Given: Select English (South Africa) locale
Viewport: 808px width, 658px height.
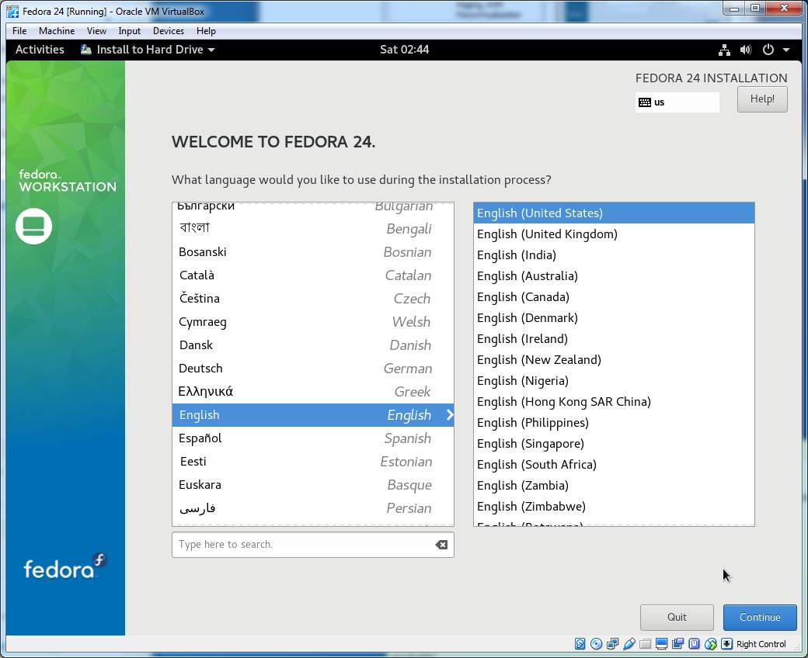Looking at the screenshot, I should (x=614, y=465).
